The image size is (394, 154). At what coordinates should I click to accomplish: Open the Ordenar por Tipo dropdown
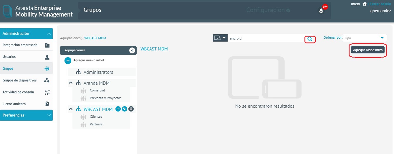(x=365, y=38)
